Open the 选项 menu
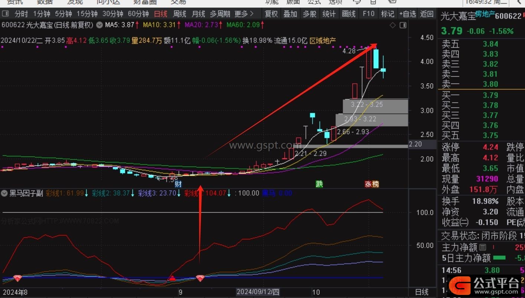Viewport: 525px width, 298px height. [x=336, y=2]
